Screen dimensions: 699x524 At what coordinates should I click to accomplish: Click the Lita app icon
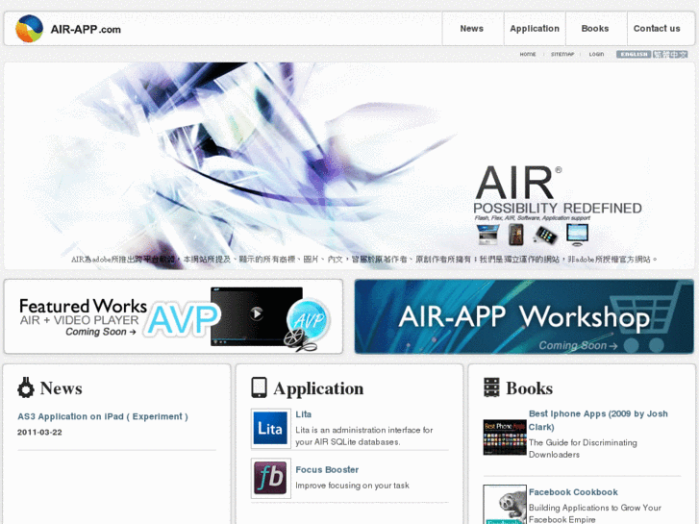[x=270, y=429]
